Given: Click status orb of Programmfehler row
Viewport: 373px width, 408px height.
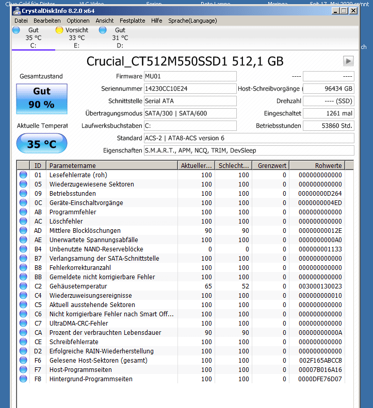Looking at the screenshot, I should tap(23, 212).
